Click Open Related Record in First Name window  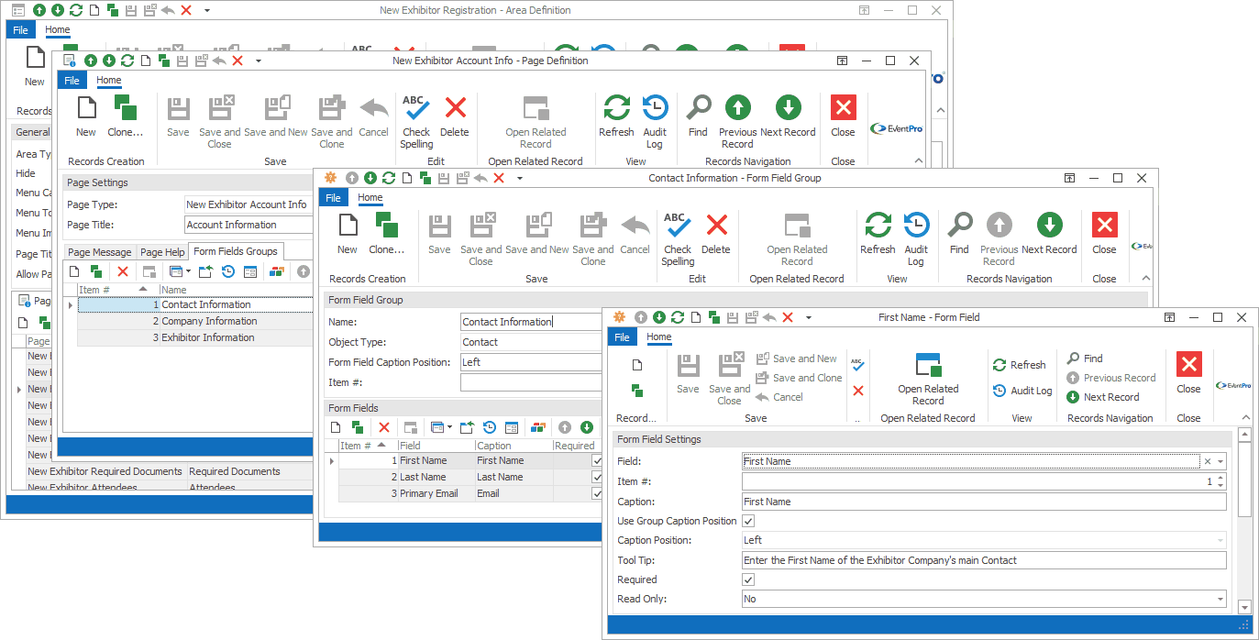pyautogui.click(x=928, y=378)
